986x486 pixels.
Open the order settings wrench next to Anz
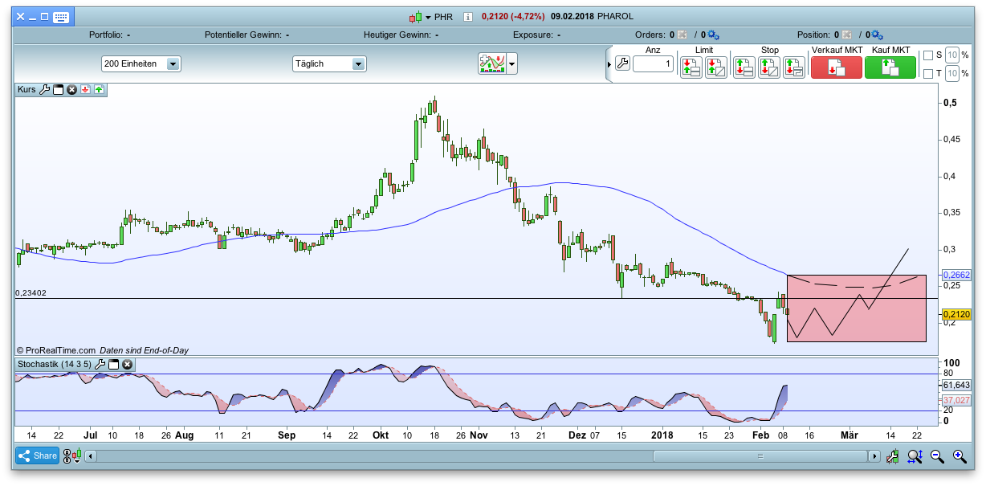(622, 63)
